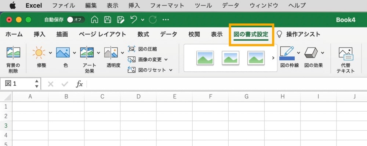
Task: Open the フォーマット menu
Action: click(x=167, y=5)
